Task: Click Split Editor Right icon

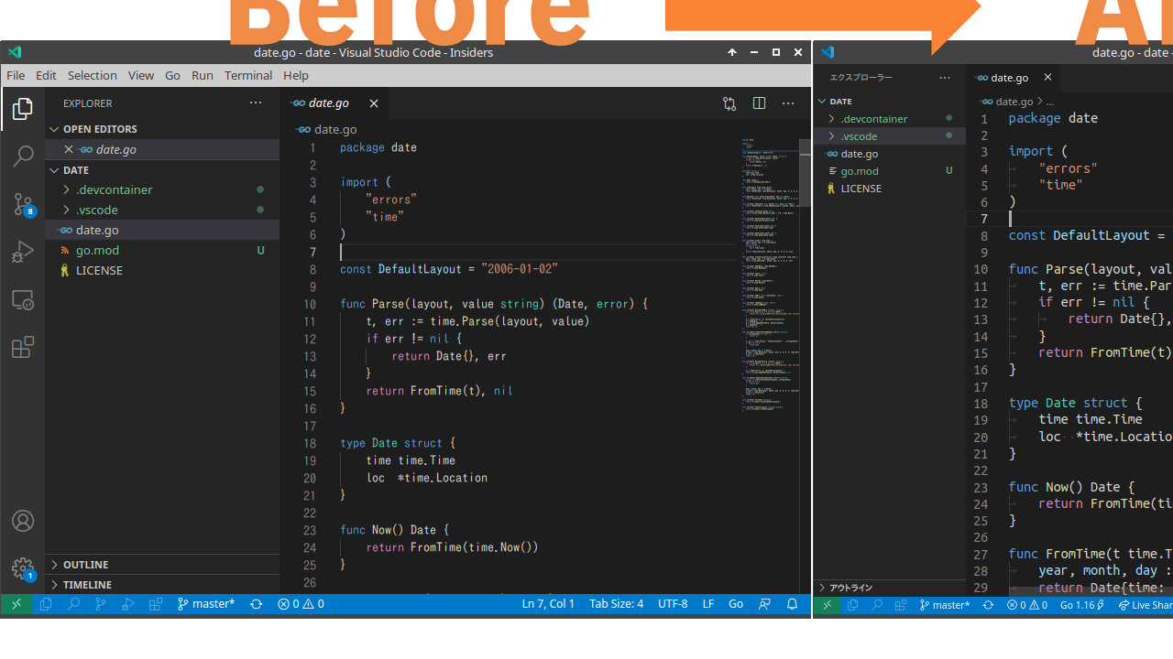Action: click(759, 103)
